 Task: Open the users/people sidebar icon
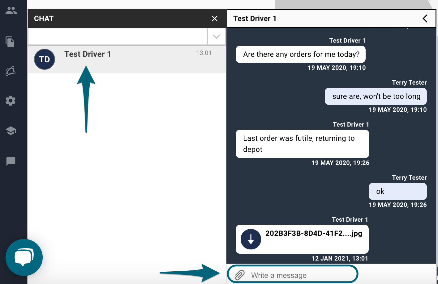pos(11,11)
